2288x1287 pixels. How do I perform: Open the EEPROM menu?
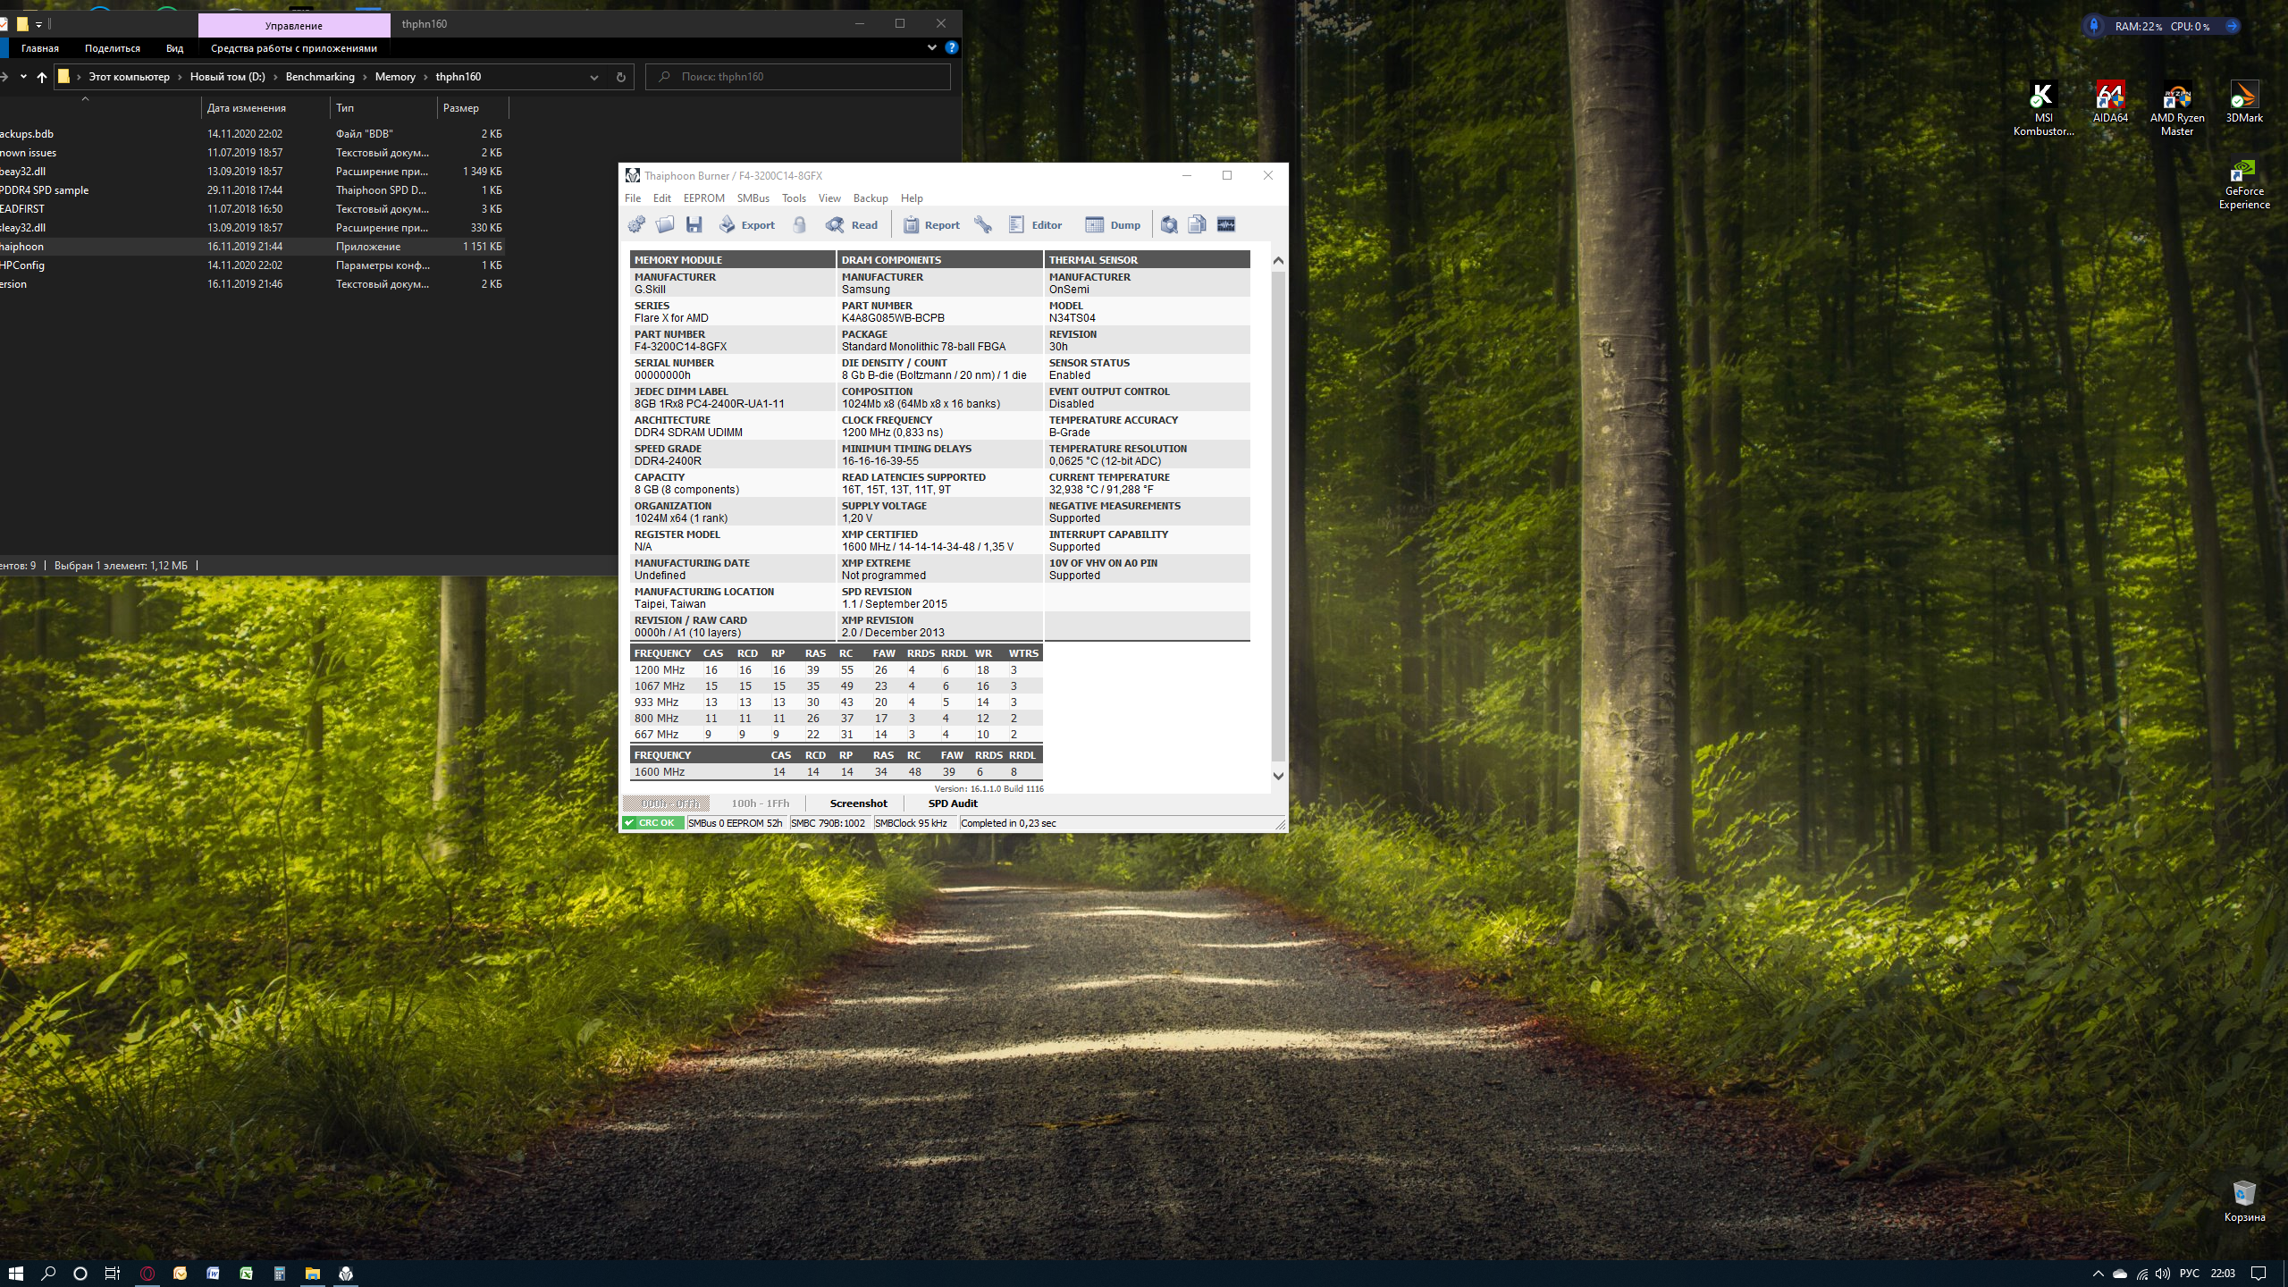(x=703, y=198)
